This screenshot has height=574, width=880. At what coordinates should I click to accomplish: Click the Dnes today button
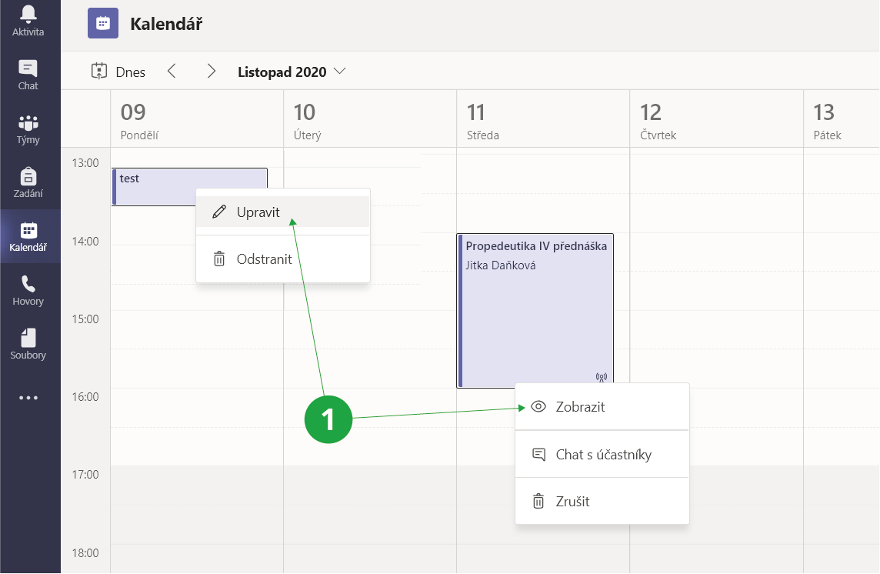[118, 72]
